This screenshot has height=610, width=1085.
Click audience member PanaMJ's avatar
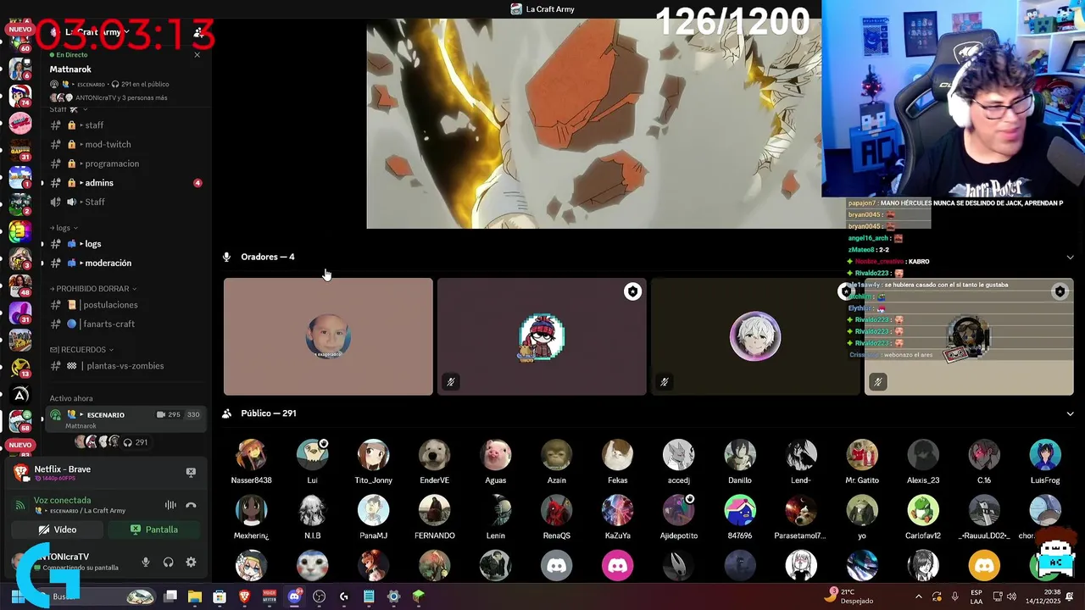pyautogui.click(x=373, y=511)
